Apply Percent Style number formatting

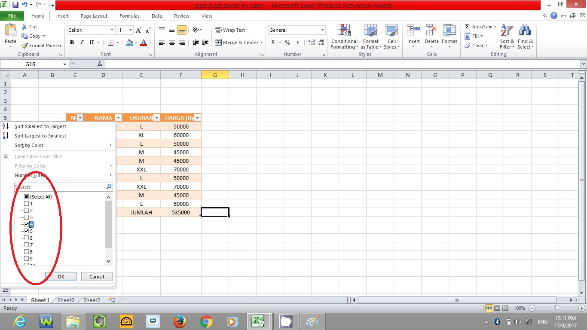click(x=287, y=43)
